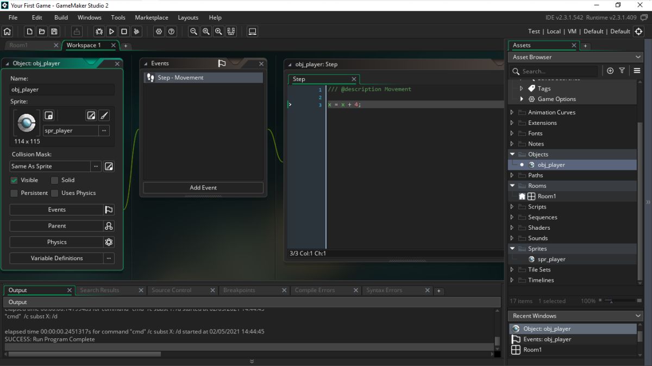Stop the game with the square icon
Image resolution: width=652 pixels, height=366 pixels.
pos(124,31)
